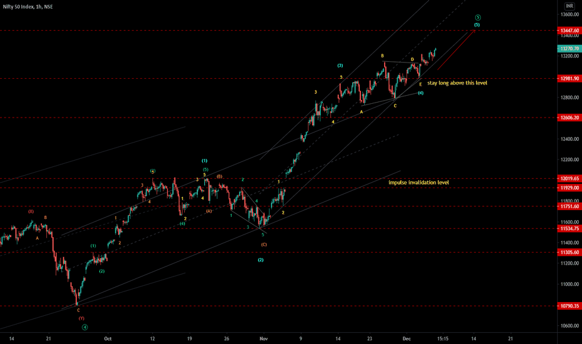Select the 'stay long above this level' annotation
Viewport: 582px width, 344px height.
point(457,83)
